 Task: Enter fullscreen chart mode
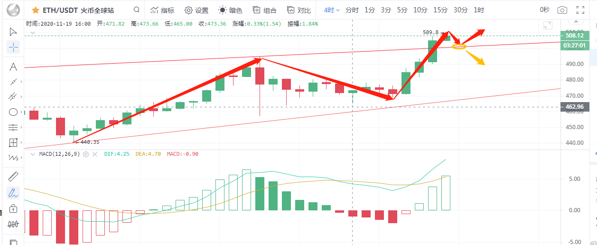580,10
